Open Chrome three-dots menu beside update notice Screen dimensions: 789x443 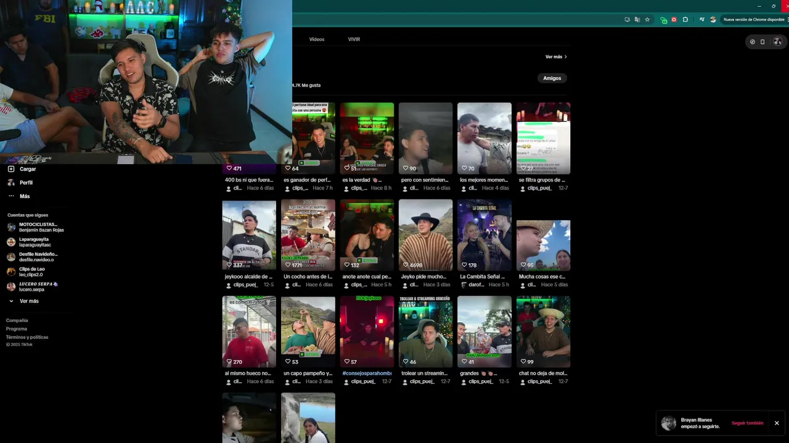(x=787, y=20)
